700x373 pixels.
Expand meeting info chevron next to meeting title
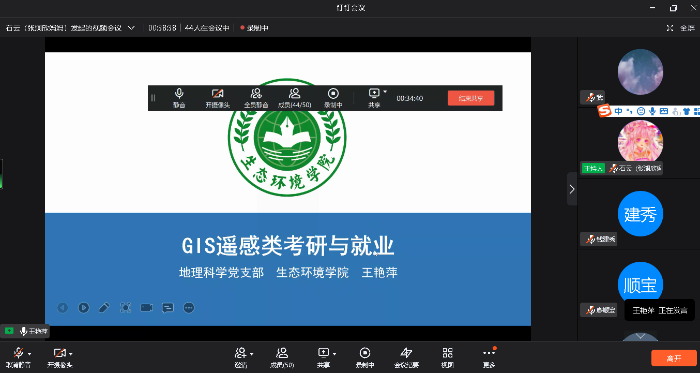point(131,28)
